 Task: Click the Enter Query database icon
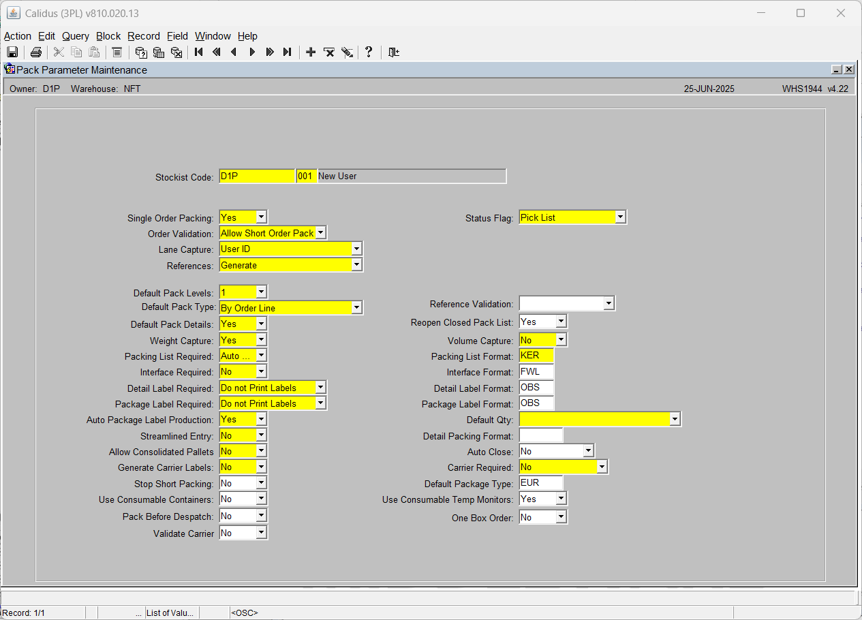141,52
